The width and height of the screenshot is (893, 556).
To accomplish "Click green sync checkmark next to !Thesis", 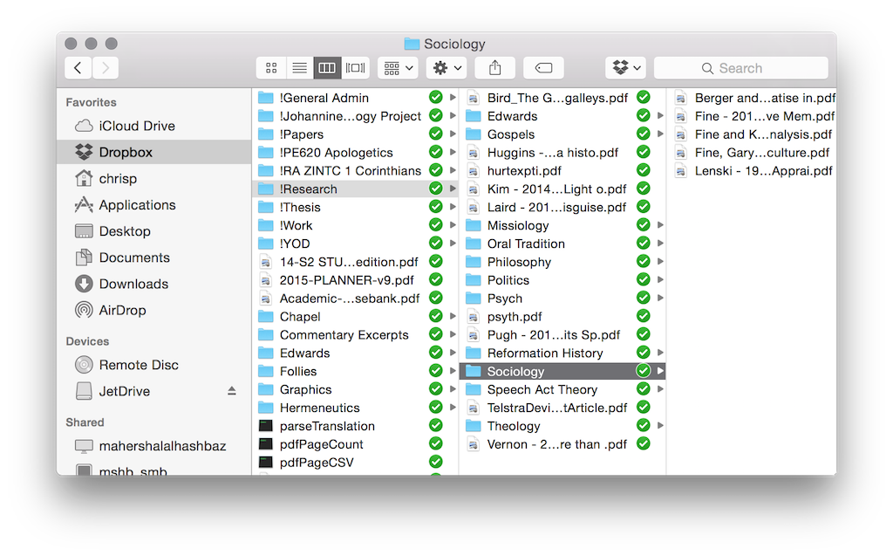I will click(435, 207).
